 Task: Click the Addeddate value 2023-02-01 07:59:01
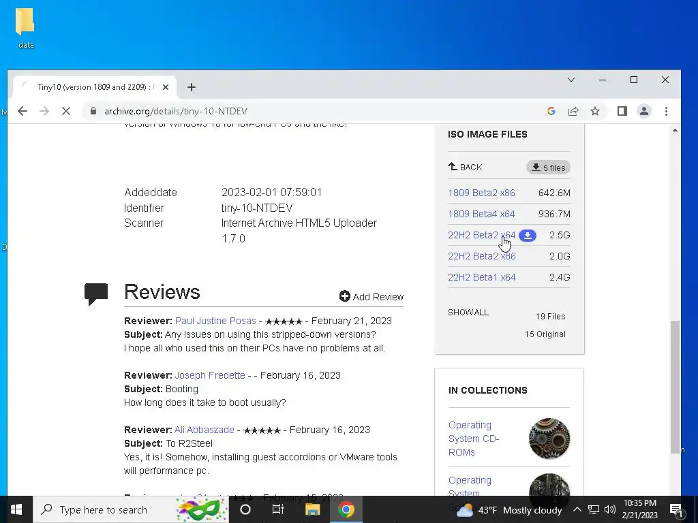click(271, 193)
